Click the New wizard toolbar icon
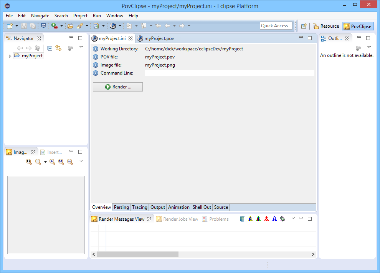This screenshot has width=380, height=273. coord(10,26)
